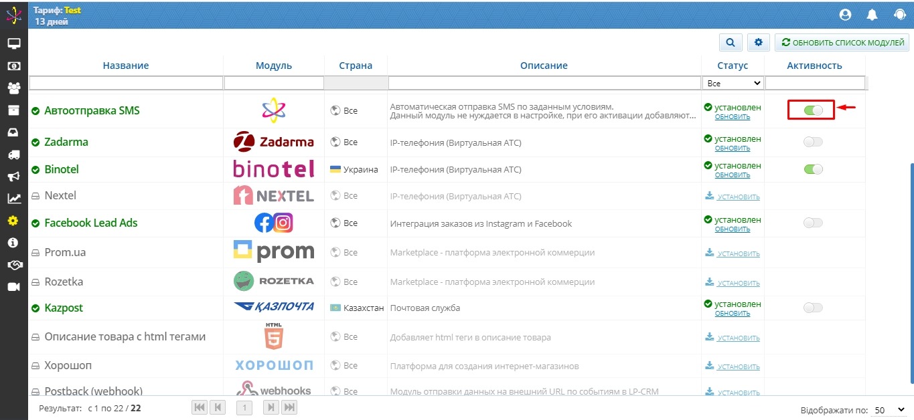Open the user profile icon
914x420 pixels.
tap(845, 14)
